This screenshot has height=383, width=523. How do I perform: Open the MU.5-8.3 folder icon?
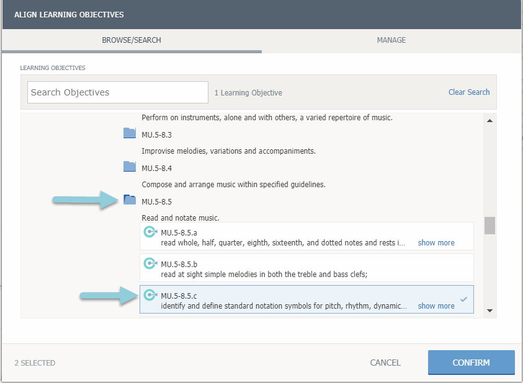tap(129, 133)
